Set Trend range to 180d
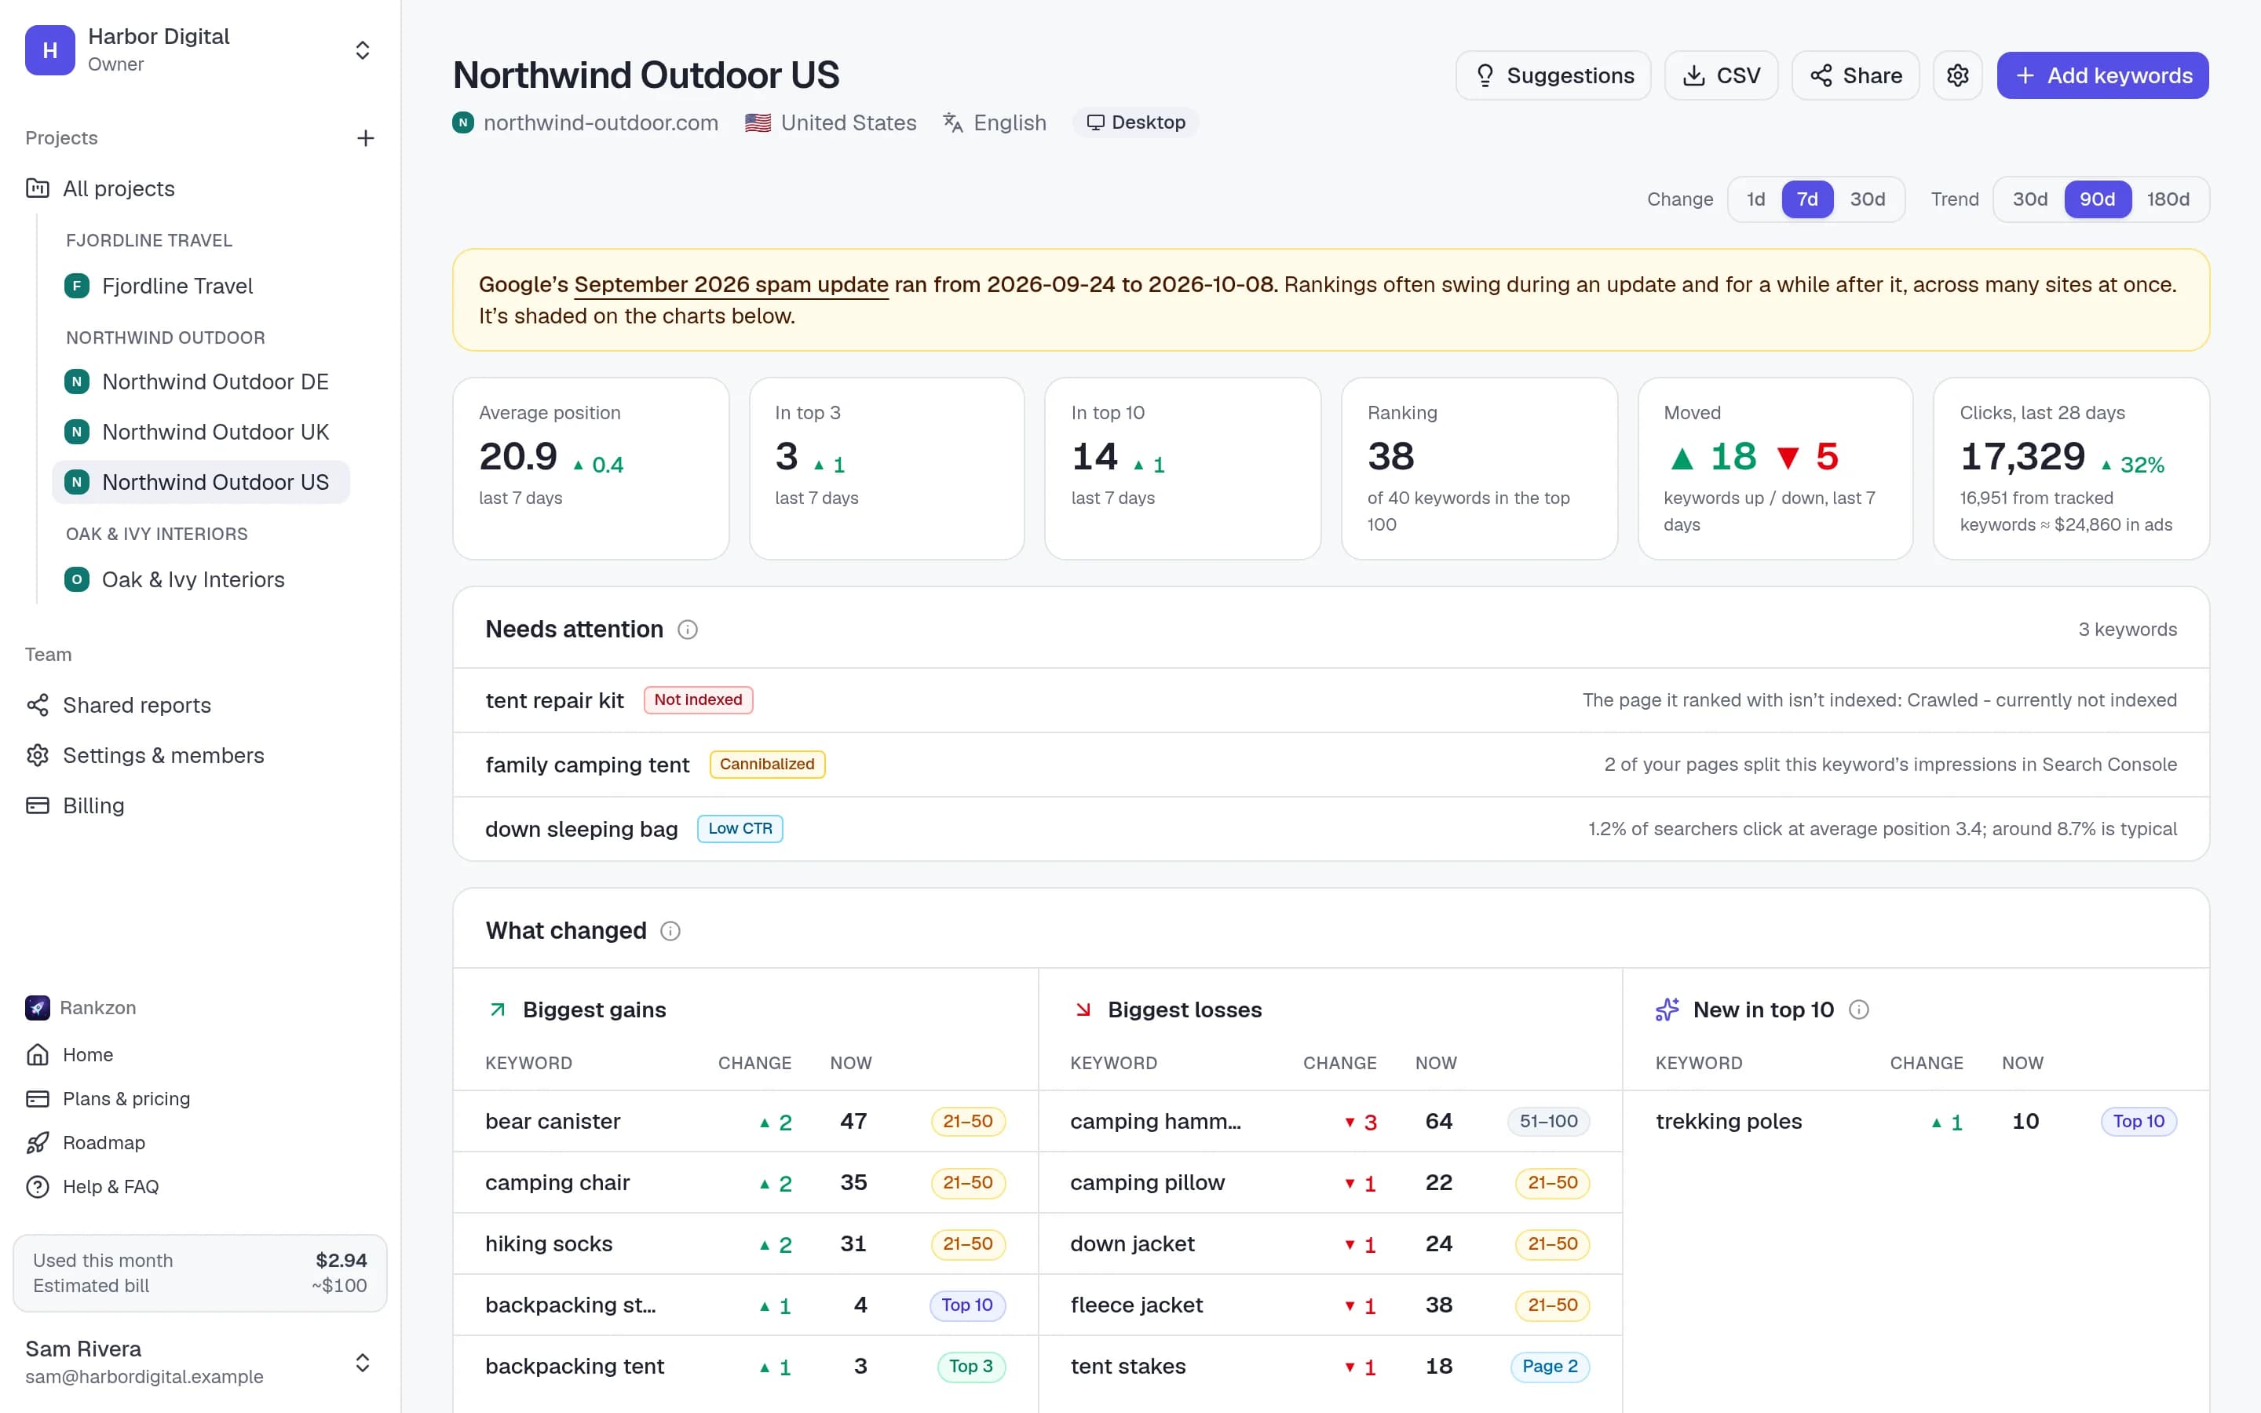This screenshot has width=2261, height=1413. pyautogui.click(x=2168, y=199)
